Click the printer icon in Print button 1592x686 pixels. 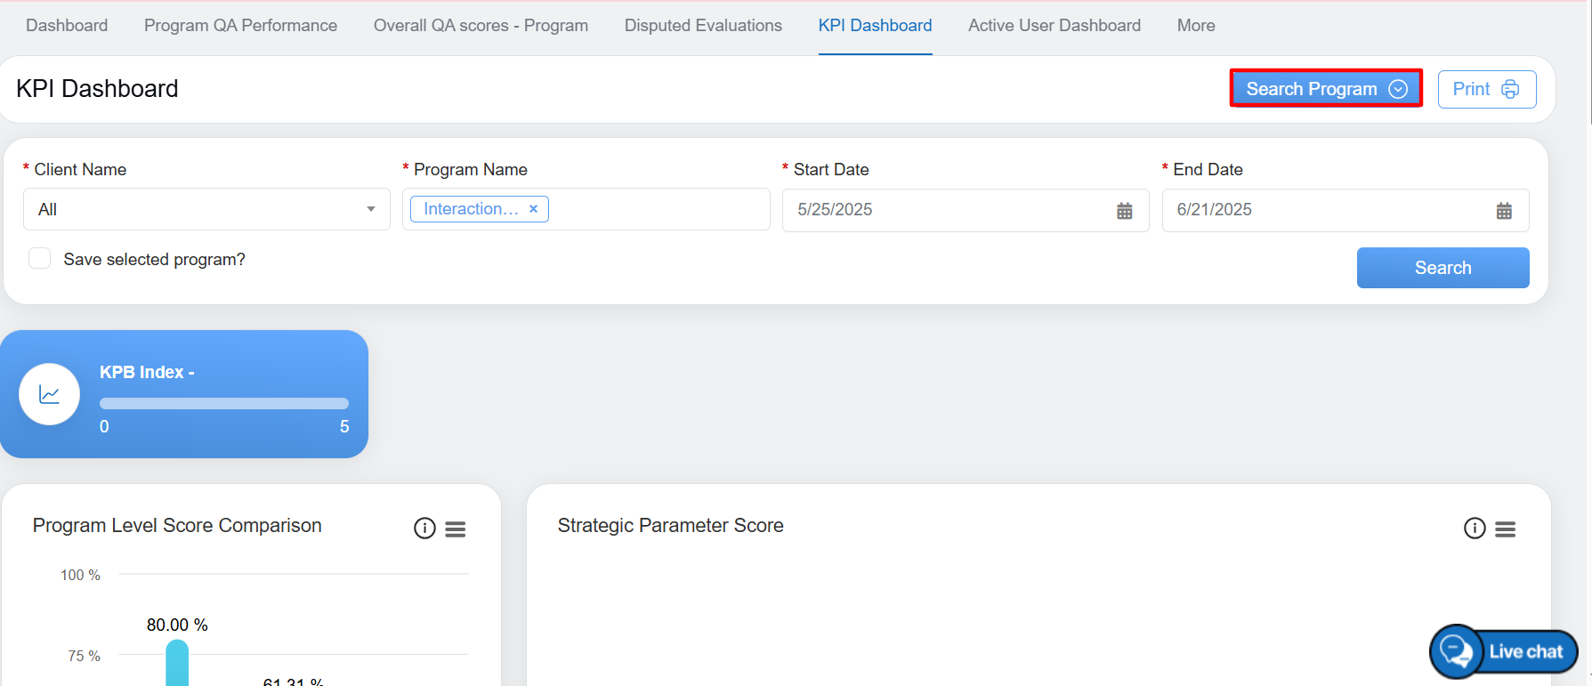click(x=1510, y=89)
